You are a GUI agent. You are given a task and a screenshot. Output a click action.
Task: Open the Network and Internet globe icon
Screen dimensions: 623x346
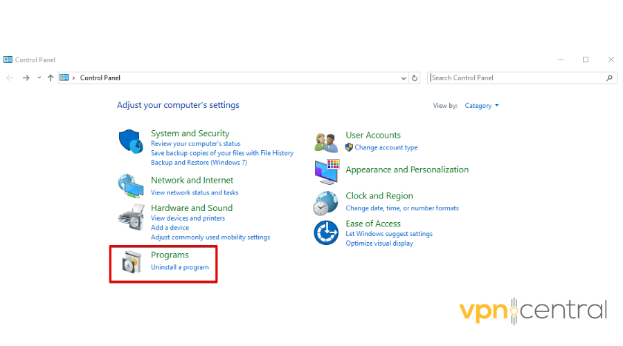click(x=131, y=185)
